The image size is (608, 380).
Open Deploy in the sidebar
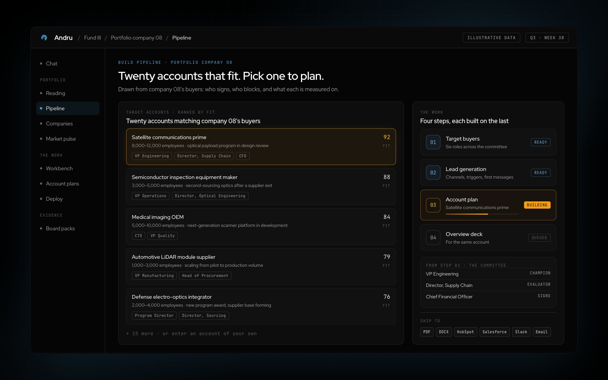click(x=68, y=199)
